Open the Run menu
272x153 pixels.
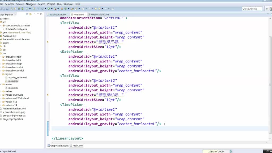(59, 4)
